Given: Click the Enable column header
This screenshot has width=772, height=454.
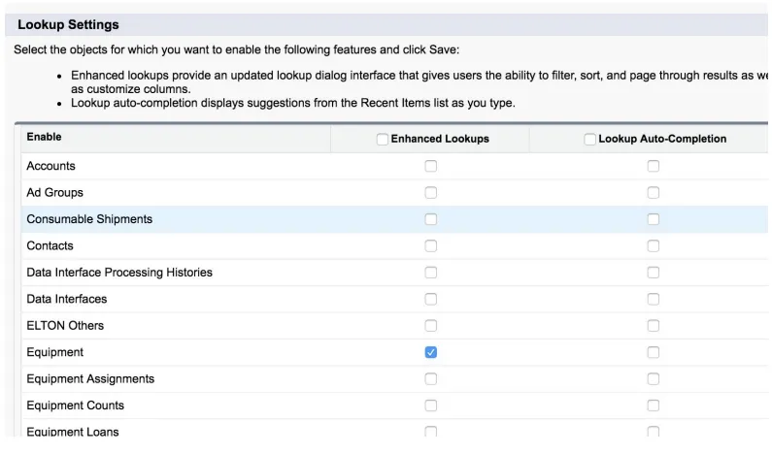Looking at the screenshot, I should click(44, 137).
